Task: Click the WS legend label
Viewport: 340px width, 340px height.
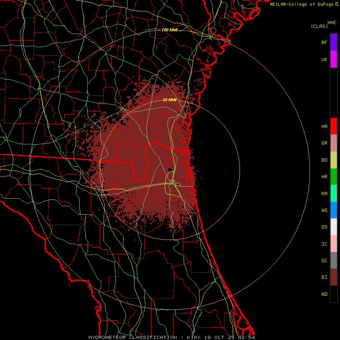Action: tap(324, 210)
